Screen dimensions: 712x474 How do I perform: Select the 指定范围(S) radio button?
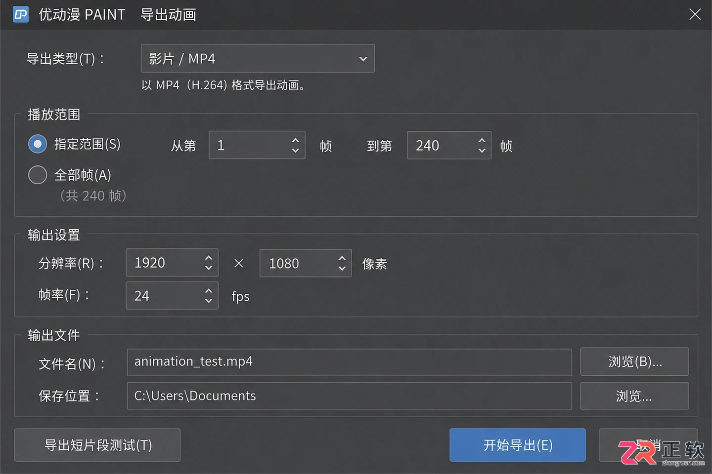coord(38,144)
